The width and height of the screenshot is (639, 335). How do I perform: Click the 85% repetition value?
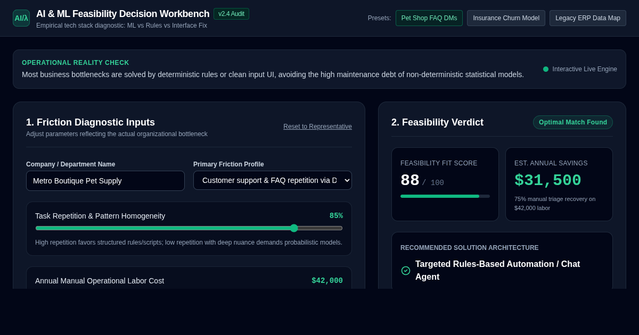(x=336, y=216)
